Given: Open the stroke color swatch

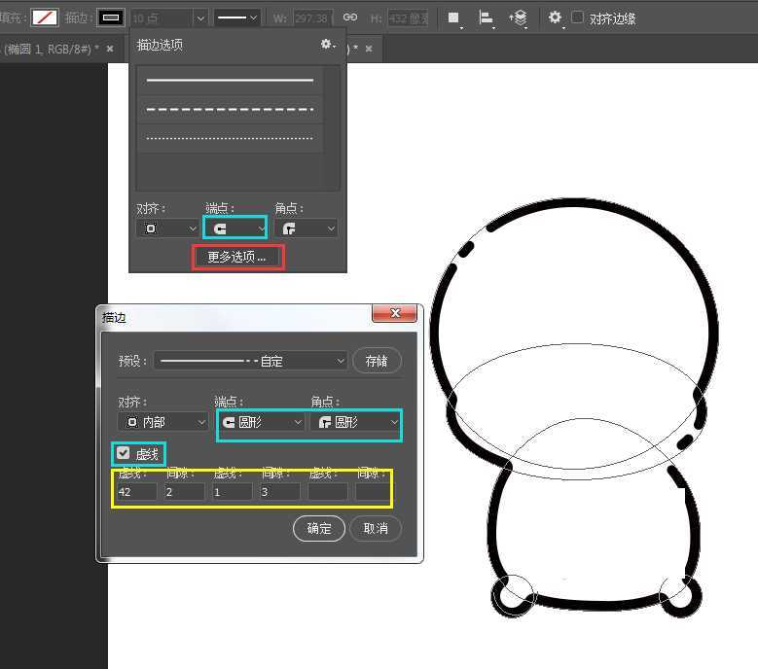Looking at the screenshot, I should [111, 18].
